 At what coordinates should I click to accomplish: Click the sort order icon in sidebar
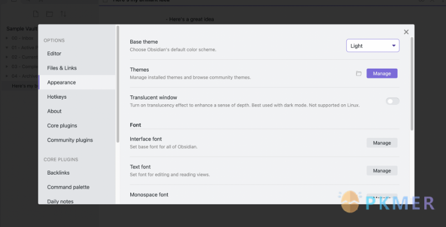point(63,14)
